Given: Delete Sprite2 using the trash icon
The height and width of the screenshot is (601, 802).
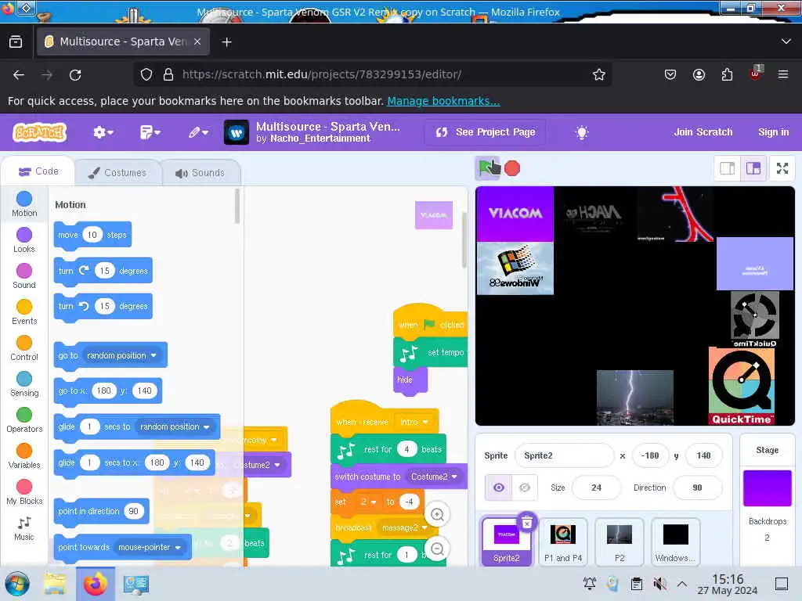Looking at the screenshot, I should (527, 522).
